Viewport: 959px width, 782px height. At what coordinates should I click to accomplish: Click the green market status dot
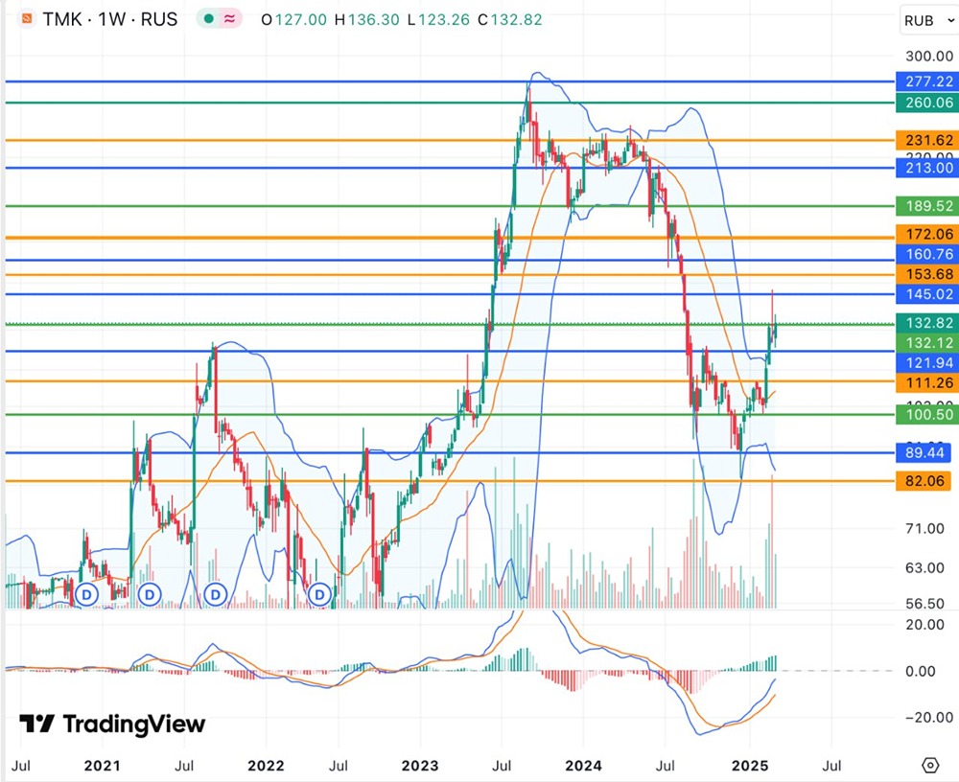pos(208,19)
